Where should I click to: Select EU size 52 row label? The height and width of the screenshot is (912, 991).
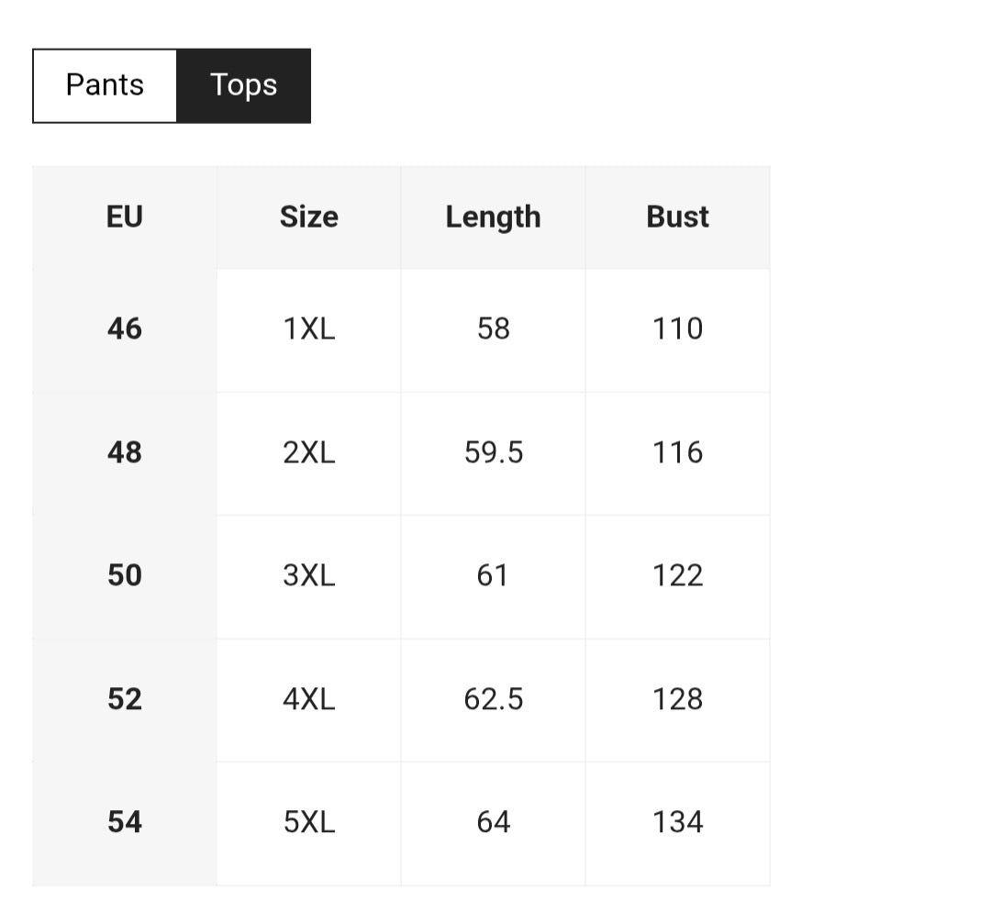pos(125,699)
